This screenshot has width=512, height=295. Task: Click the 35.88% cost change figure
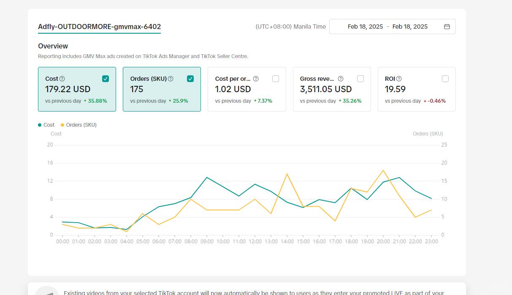(98, 101)
